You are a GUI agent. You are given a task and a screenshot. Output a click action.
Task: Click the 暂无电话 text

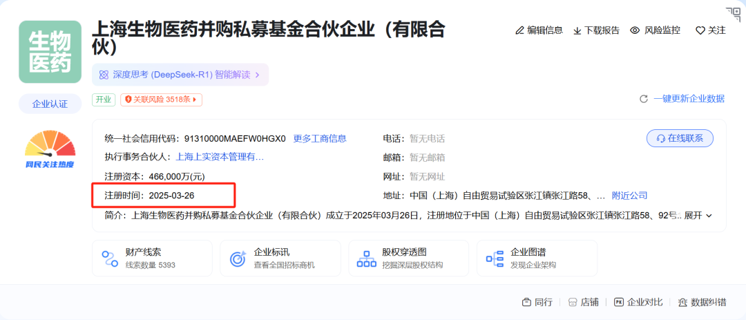click(x=428, y=138)
